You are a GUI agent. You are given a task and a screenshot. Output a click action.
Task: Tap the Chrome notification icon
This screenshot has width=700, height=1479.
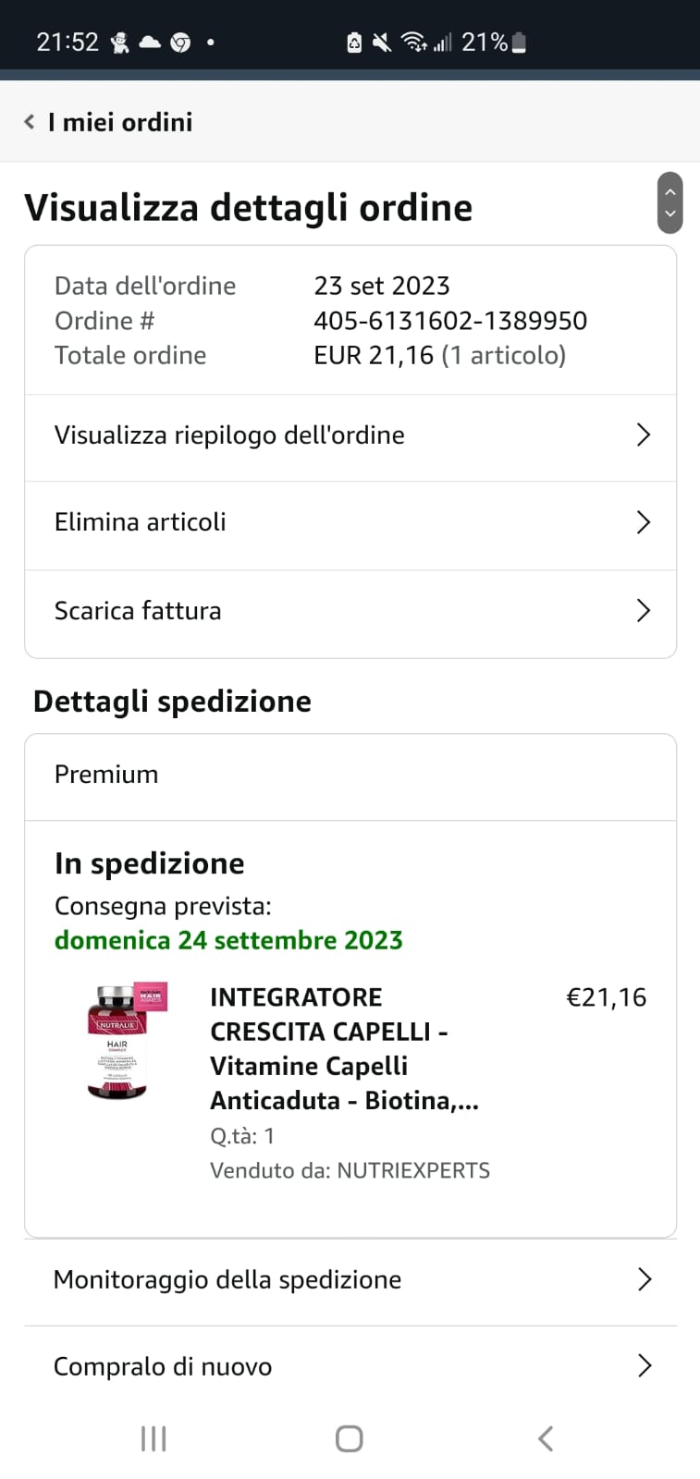pos(180,42)
